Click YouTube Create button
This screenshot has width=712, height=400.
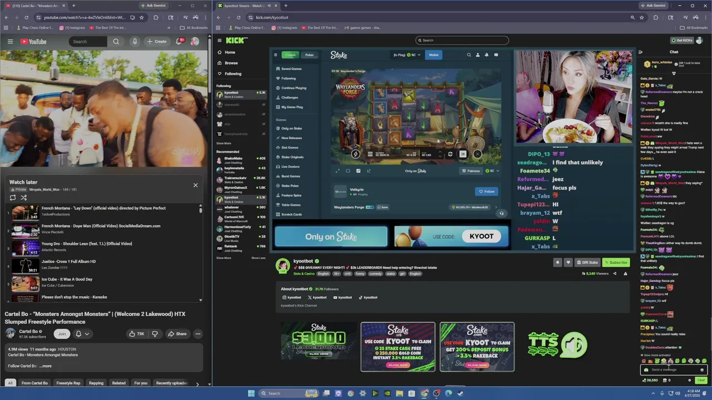point(157,42)
